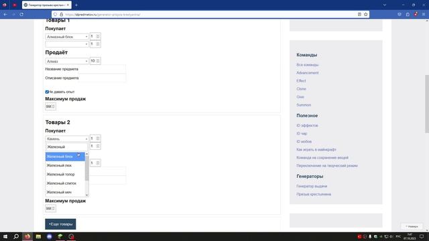
Task: Open the Firefox hamburger menu
Action: 424,14
